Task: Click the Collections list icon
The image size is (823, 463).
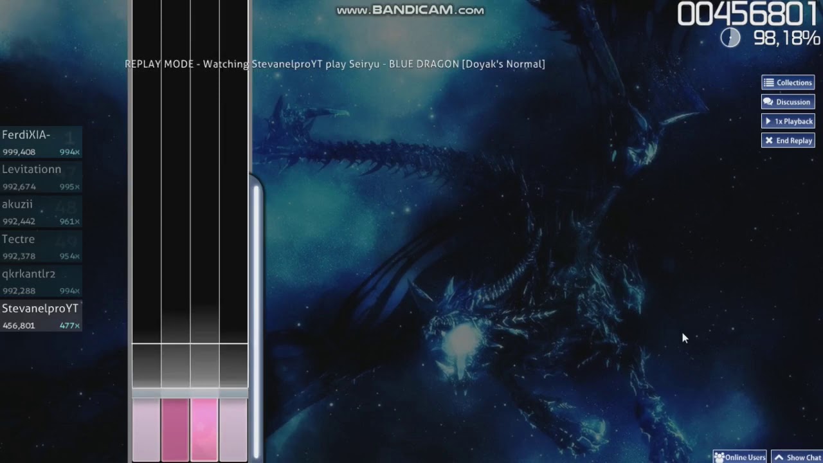Action: (x=768, y=82)
